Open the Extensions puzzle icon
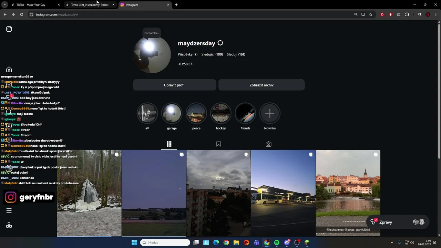441x248 pixels. [407, 14]
